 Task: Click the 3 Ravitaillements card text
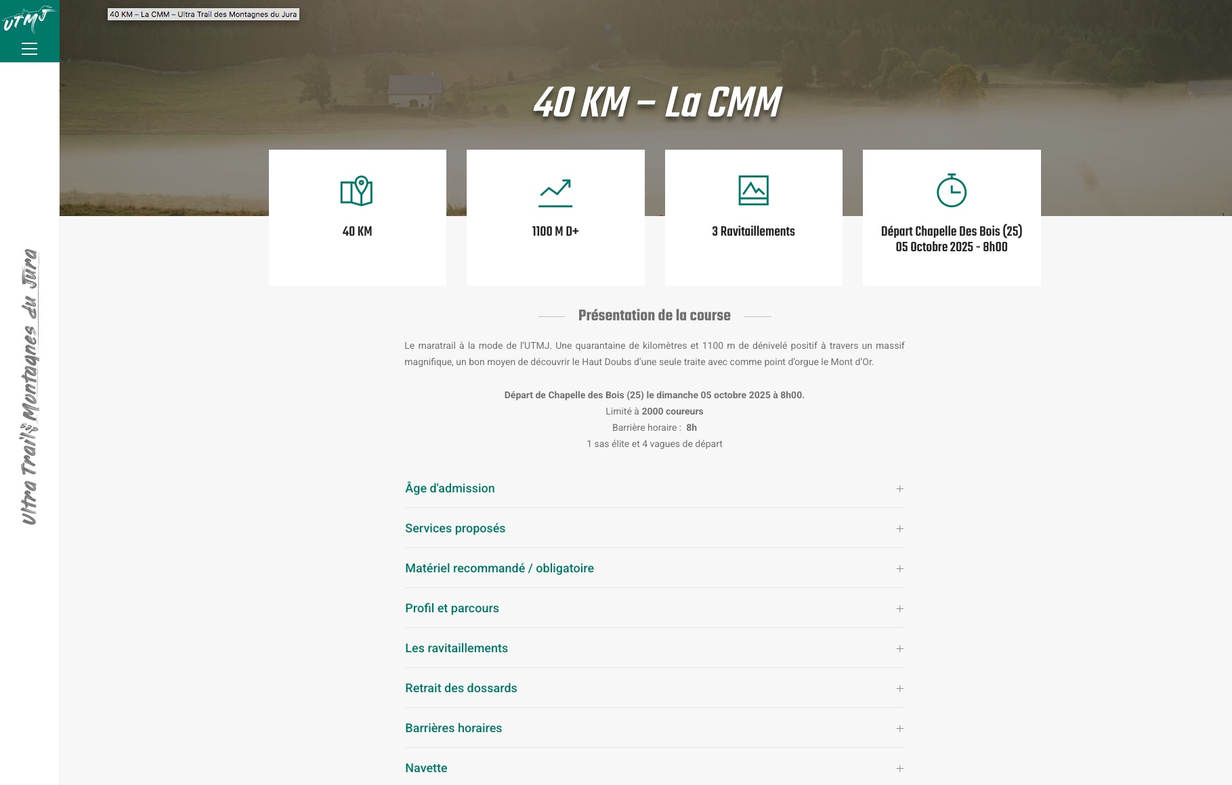click(753, 232)
